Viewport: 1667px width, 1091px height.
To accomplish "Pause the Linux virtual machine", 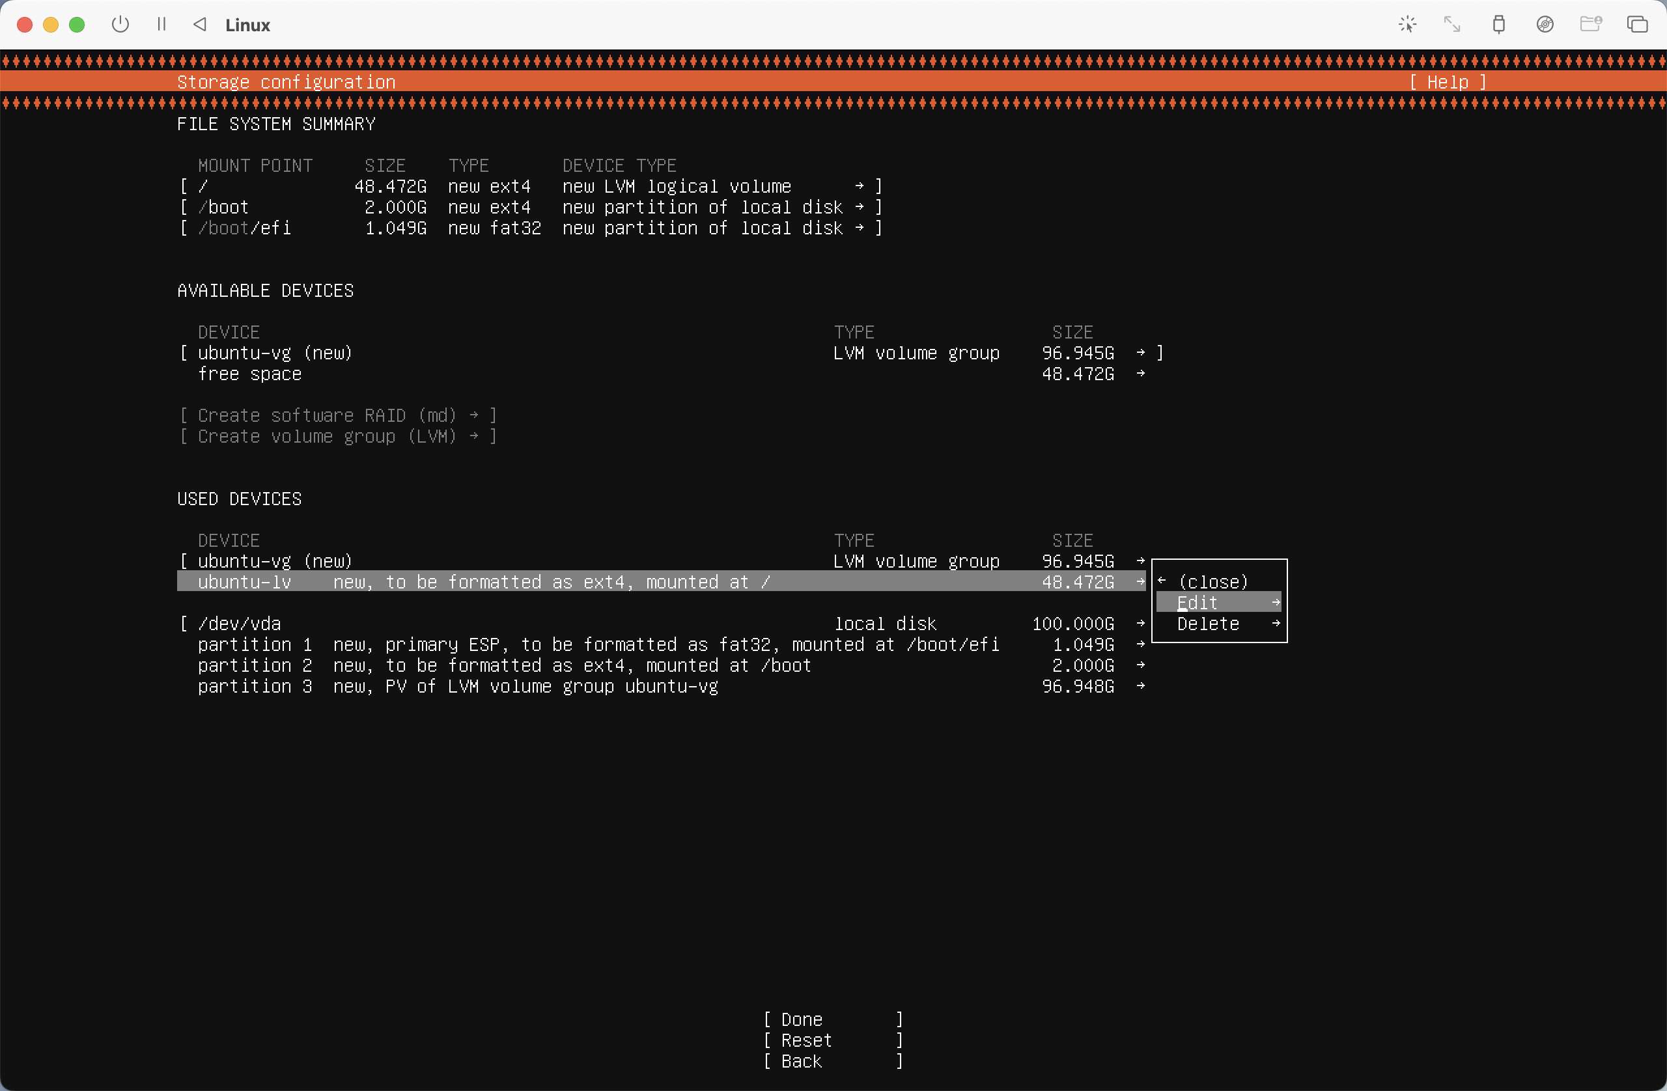I will pyautogui.click(x=161, y=25).
